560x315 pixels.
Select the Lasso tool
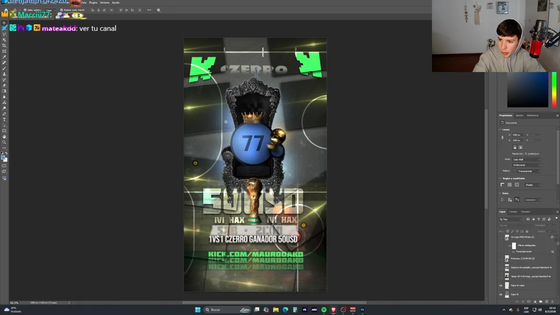click(x=4, y=34)
